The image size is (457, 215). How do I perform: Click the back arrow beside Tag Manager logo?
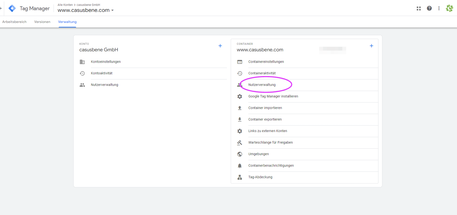(x=1, y=8)
